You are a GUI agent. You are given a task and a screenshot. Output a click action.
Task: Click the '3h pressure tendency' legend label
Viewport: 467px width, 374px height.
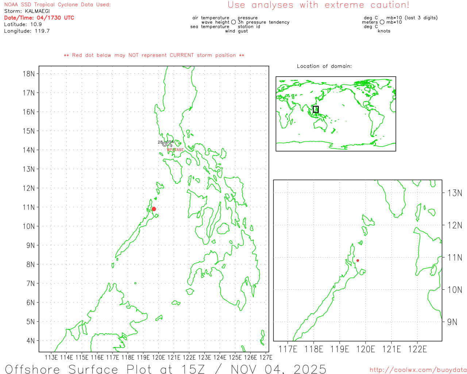(263, 22)
